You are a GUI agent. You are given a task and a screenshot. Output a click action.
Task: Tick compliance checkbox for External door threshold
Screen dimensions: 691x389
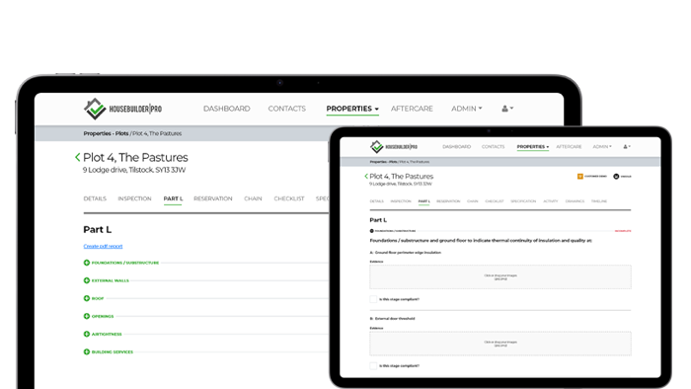tap(373, 365)
